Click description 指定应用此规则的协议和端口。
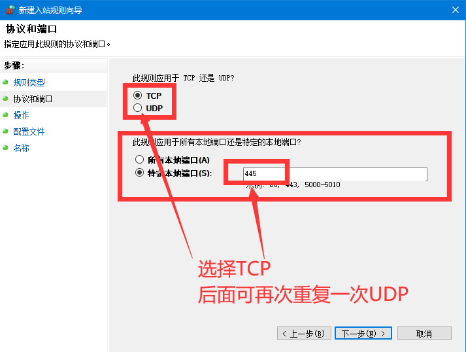The width and height of the screenshot is (466, 352). click(x=57, y=44)
